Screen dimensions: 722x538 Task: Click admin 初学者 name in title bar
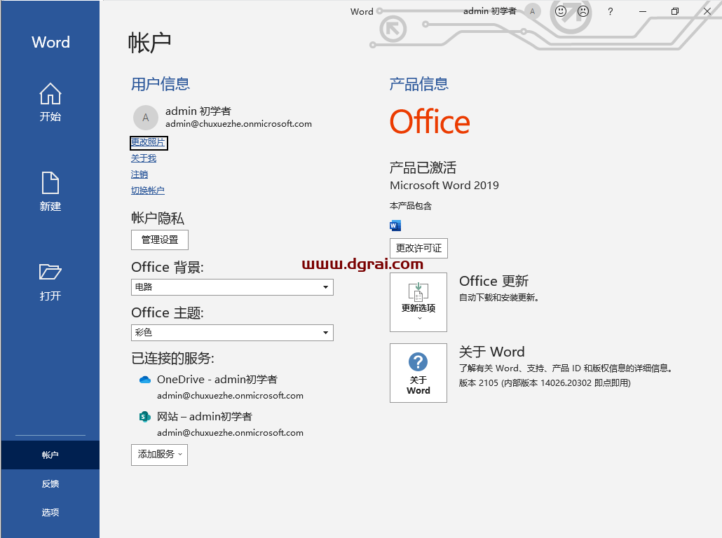pos(489,11)
